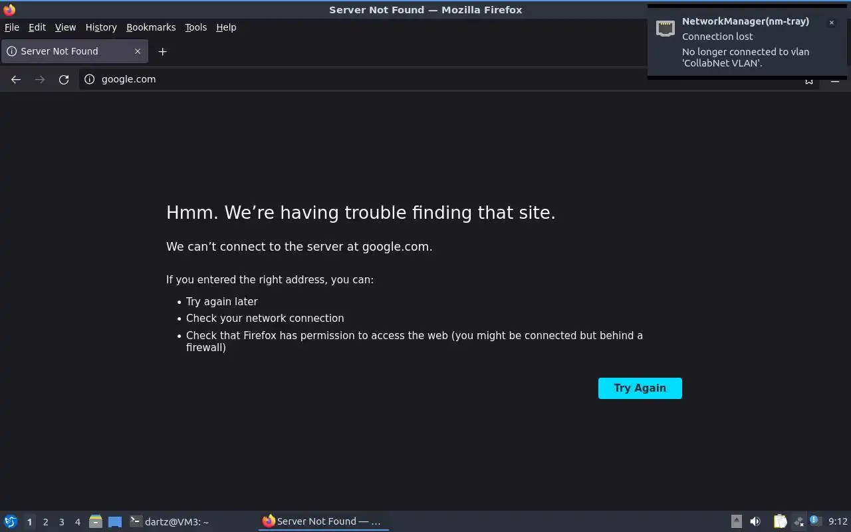This screenshot has height=532, width=851.
Task: Click the 'Connection lost' notification text
Action: pos(717,37)
